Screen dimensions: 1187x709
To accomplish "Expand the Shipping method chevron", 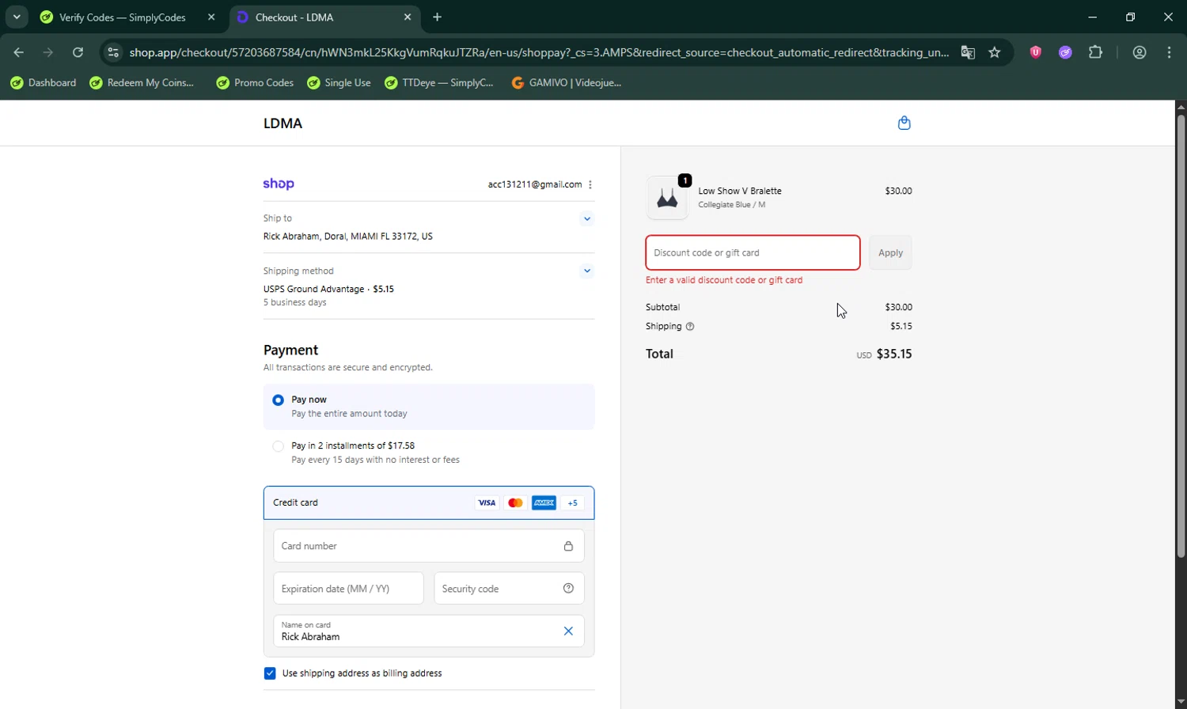I will click(586, 271).
